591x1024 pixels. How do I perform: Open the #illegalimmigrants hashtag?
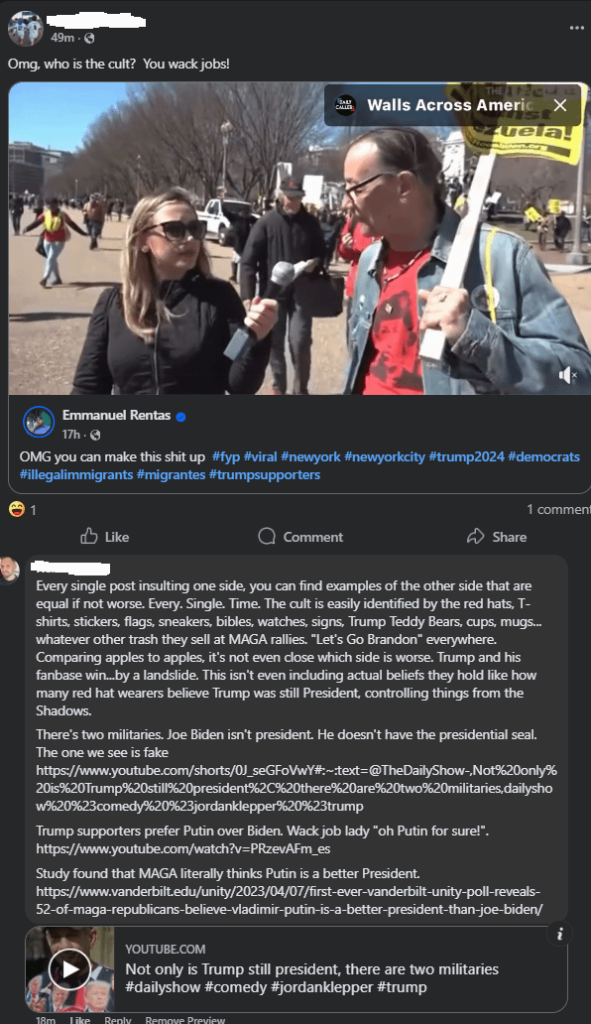click(x=76, y=474)
